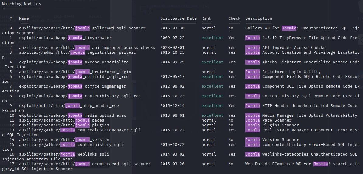Screen dimensions: 363x174
Task: Click disclosure date 2015-03-20
Action: 172,164
